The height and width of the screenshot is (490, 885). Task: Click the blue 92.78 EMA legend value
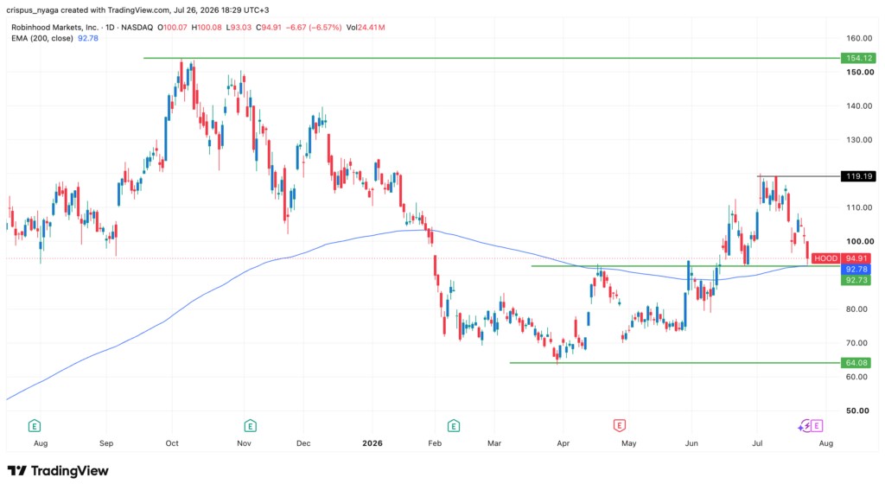pos(88,38)
